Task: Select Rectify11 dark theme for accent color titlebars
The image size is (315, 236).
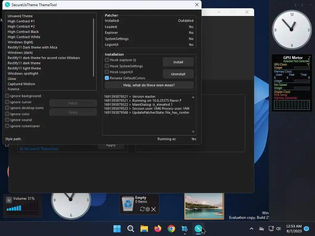Action: [44, 57]
